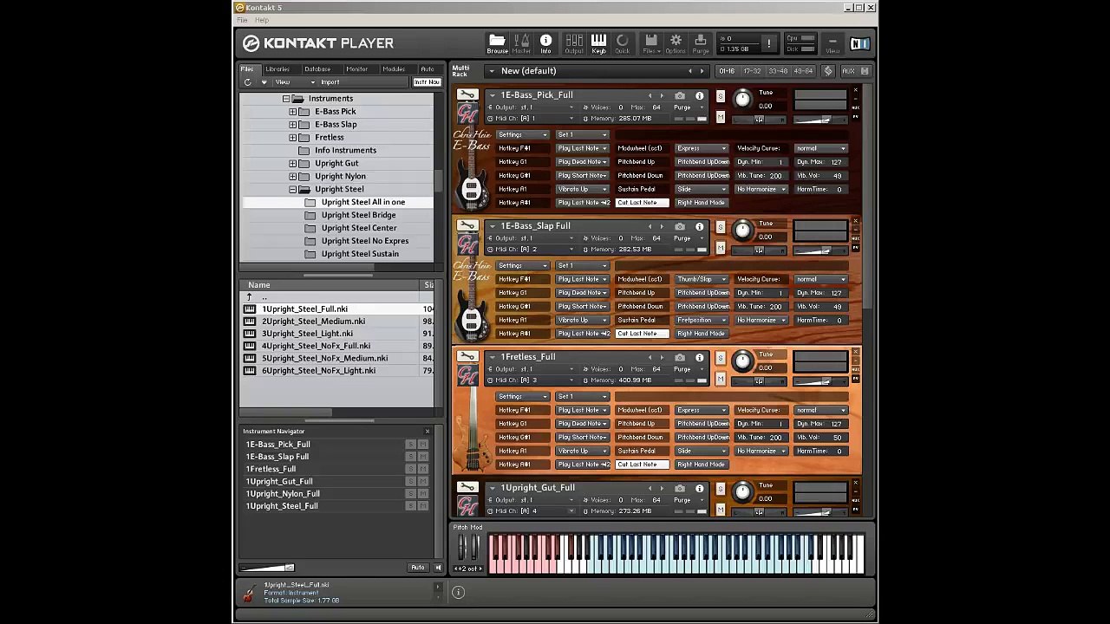The image size is (1110, 624).
Task: Click Right Hand Mode in 1E-Bass_Pick_Full
Action: click(x=701, y=203)
